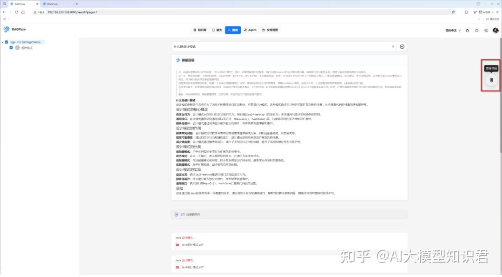The image size is (502, 277).
Task: Open the tab overview icon in title bar
Action: click(4, 4)
